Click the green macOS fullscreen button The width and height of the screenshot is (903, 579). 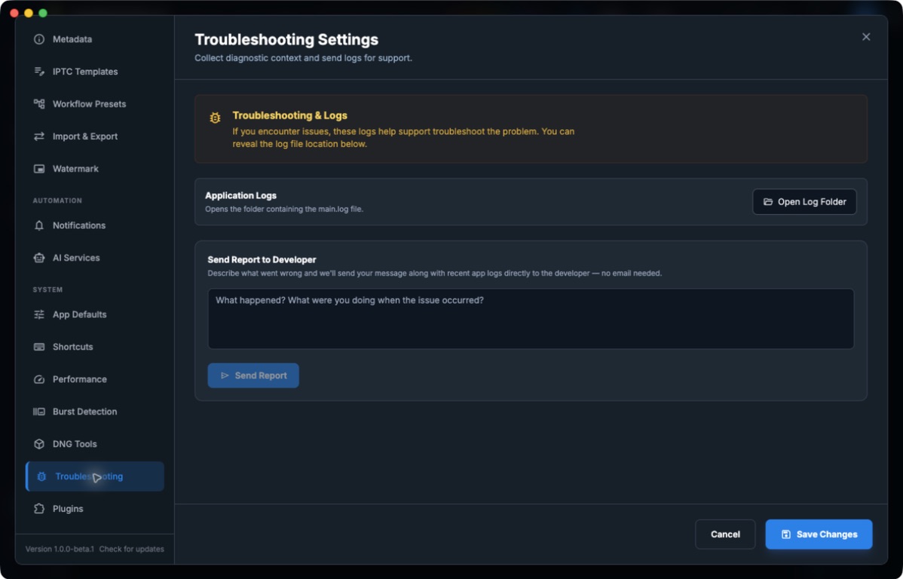[x=43, y=13]
